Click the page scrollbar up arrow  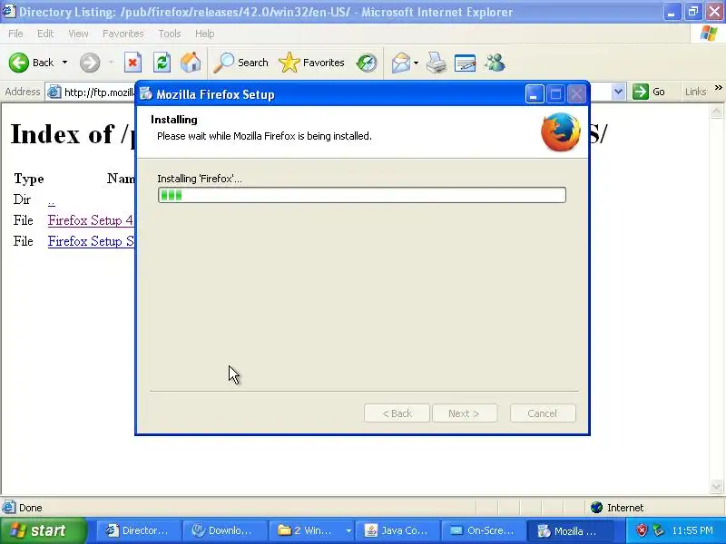pyautogui.click(x=716, y=112)
